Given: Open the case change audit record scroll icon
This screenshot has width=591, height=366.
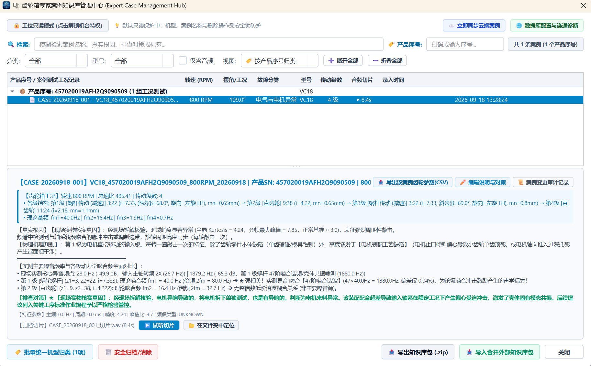Looking at the screenshot, I should (x=520, y=182).
